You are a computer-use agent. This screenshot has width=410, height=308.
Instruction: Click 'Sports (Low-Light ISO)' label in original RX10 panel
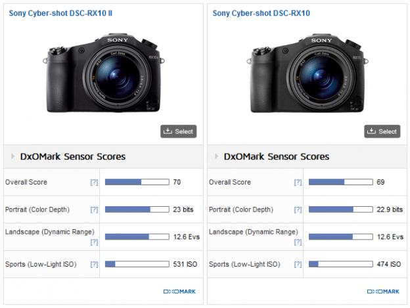click(244, 265)
